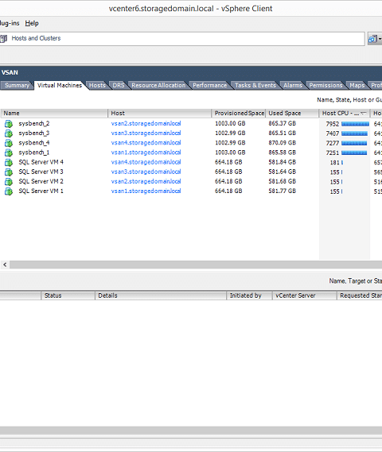The height and width of the screenshot is (452, 382).
Task: Click the sysbench_3 VM icon
Action: (9, 133)
